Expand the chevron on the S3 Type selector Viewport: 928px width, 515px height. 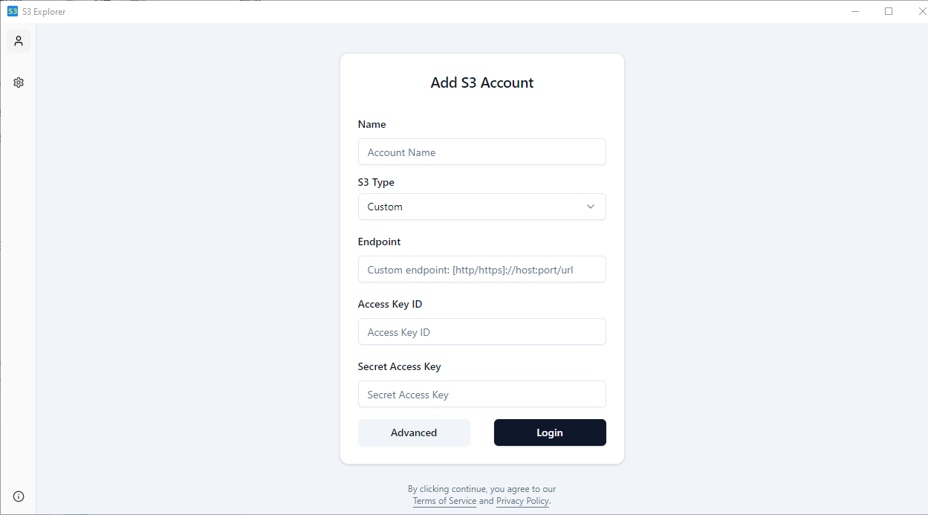(x=591, y=207)
